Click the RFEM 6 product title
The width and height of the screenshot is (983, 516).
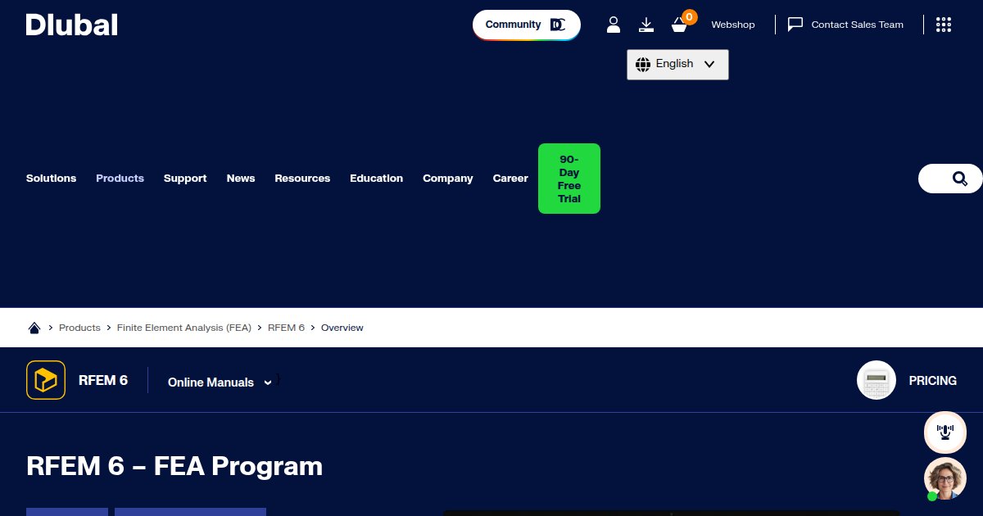(x=103, y=380)
